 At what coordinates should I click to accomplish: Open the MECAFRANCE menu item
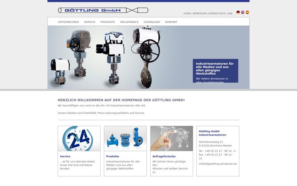(x=130, y=22)
